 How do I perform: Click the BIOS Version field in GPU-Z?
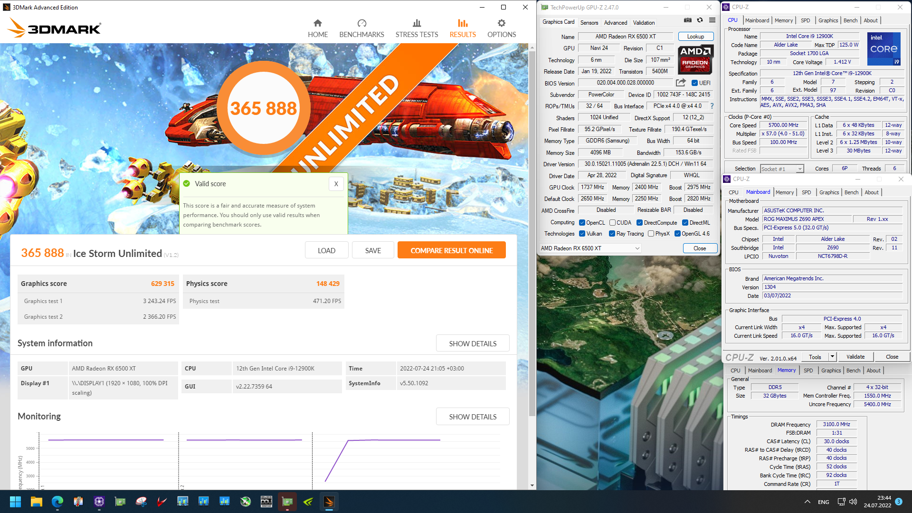625,83
